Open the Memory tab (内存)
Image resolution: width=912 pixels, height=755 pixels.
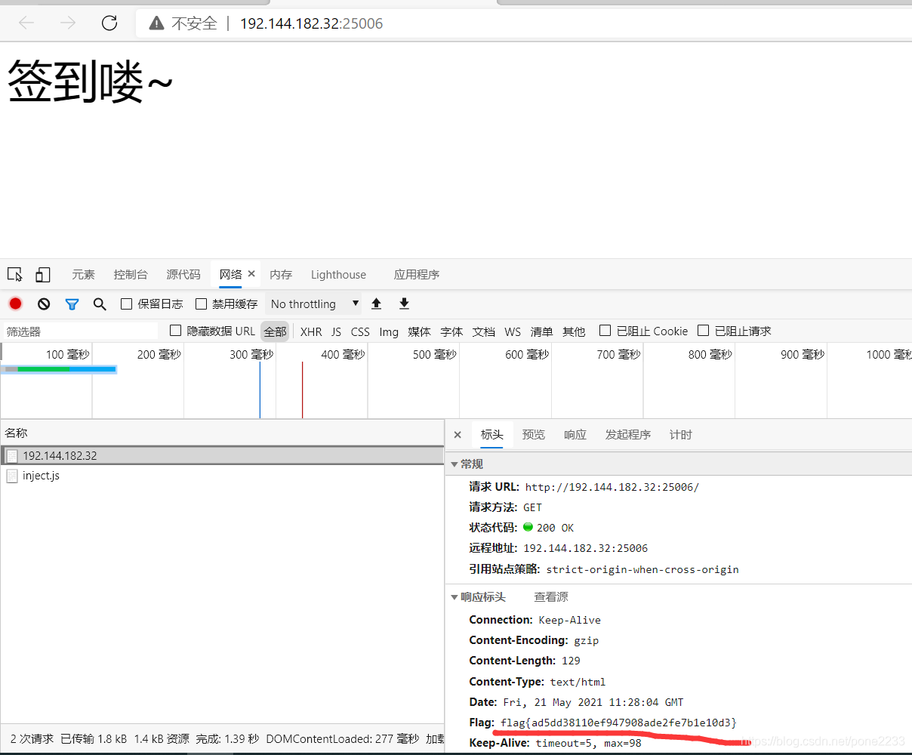281,275
